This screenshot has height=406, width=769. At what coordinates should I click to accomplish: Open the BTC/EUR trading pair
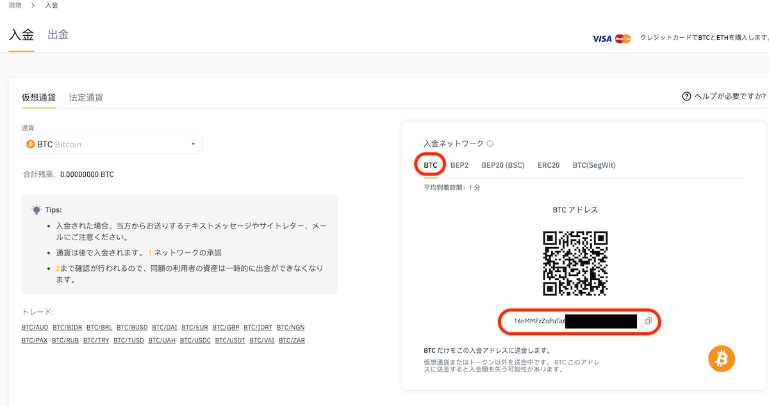[195, 328]
